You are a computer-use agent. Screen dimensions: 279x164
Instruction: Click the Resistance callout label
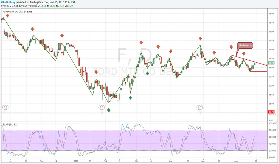(245, 45)
